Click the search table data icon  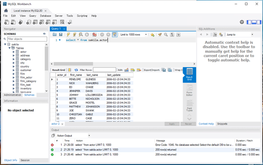[62, 22]
